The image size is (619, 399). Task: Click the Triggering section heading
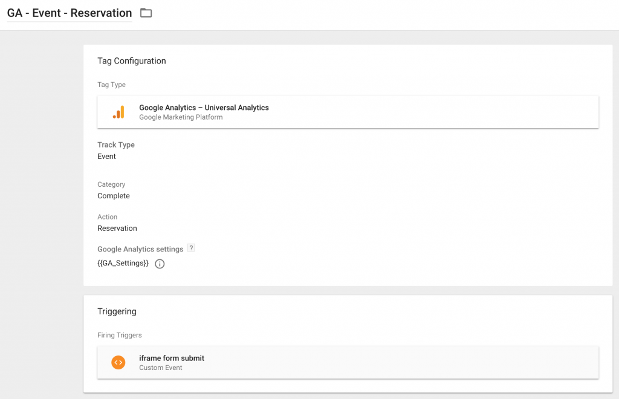pos(117,311)
